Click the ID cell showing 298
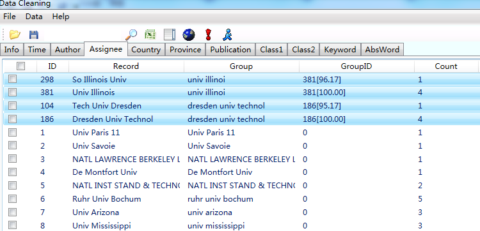This screenshot has width=480, height=231. coord(47,80)
